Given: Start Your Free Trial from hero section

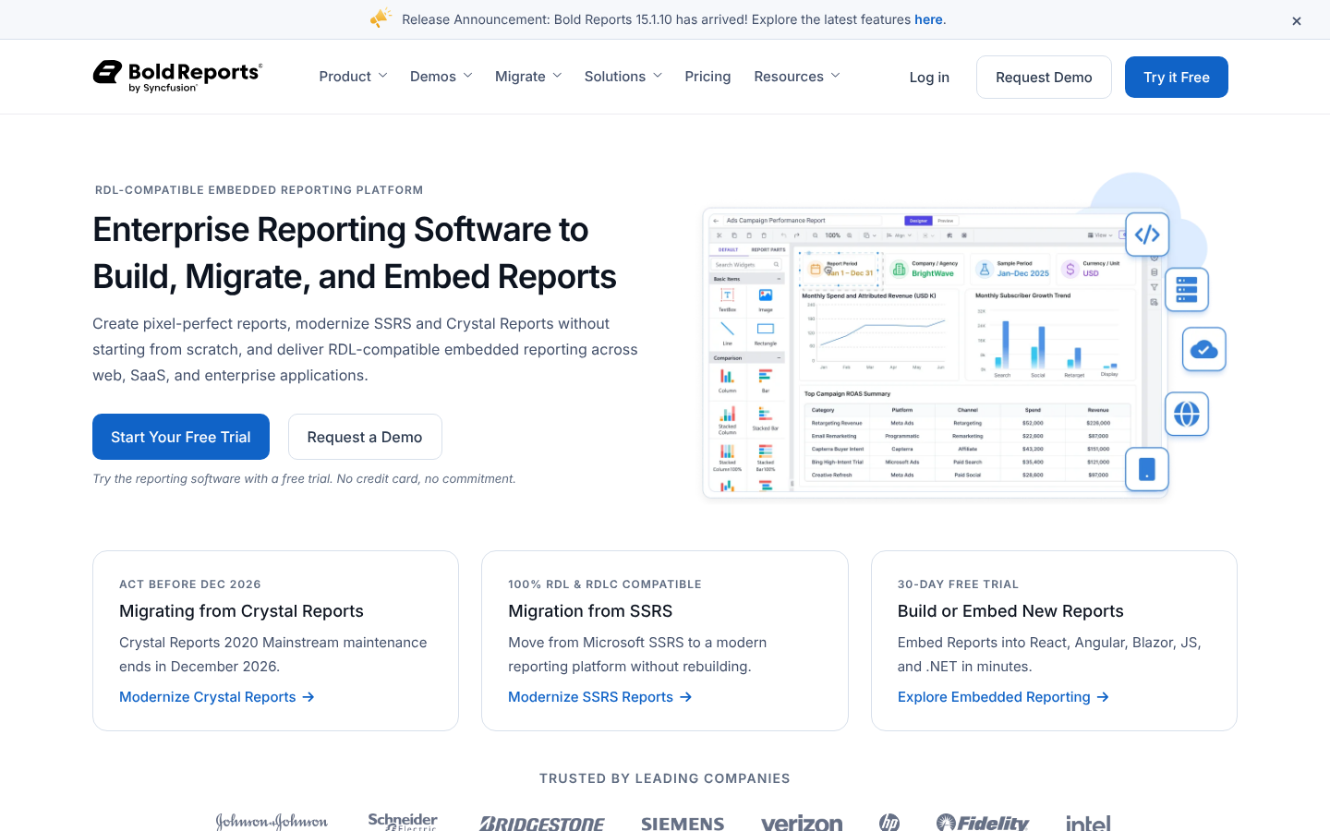Looking at the screenshot, I should tap(181, 437).
